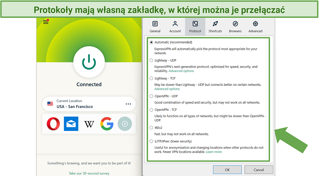Click the Learn more link for L2TP/IPsec

click(214, 152)
